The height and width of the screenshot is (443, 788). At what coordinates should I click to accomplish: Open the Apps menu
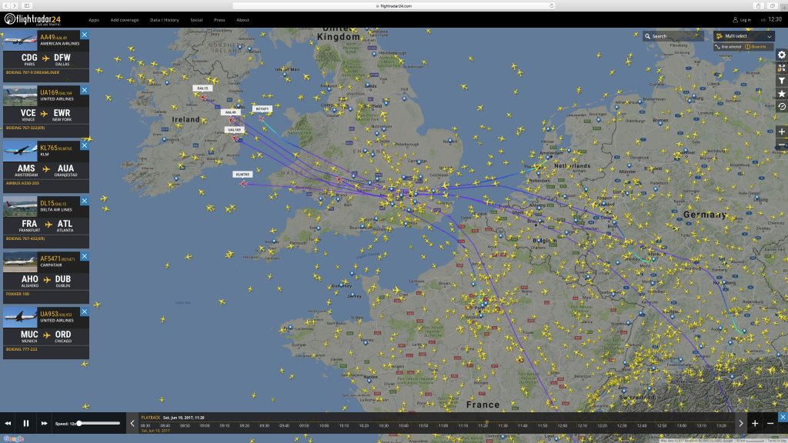[93, 20]
